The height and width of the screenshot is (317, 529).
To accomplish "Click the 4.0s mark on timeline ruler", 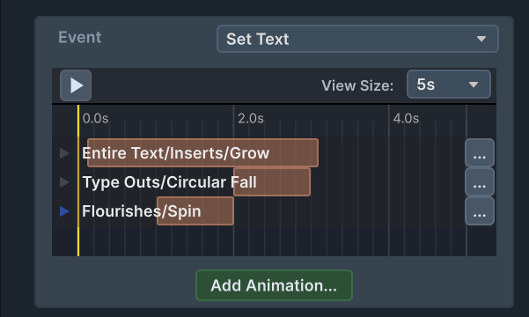I will 406,119.
